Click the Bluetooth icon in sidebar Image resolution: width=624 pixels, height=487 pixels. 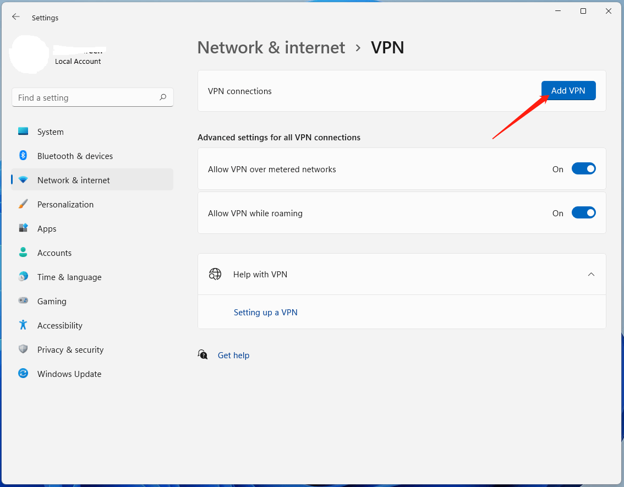click(x=23, y=156)
